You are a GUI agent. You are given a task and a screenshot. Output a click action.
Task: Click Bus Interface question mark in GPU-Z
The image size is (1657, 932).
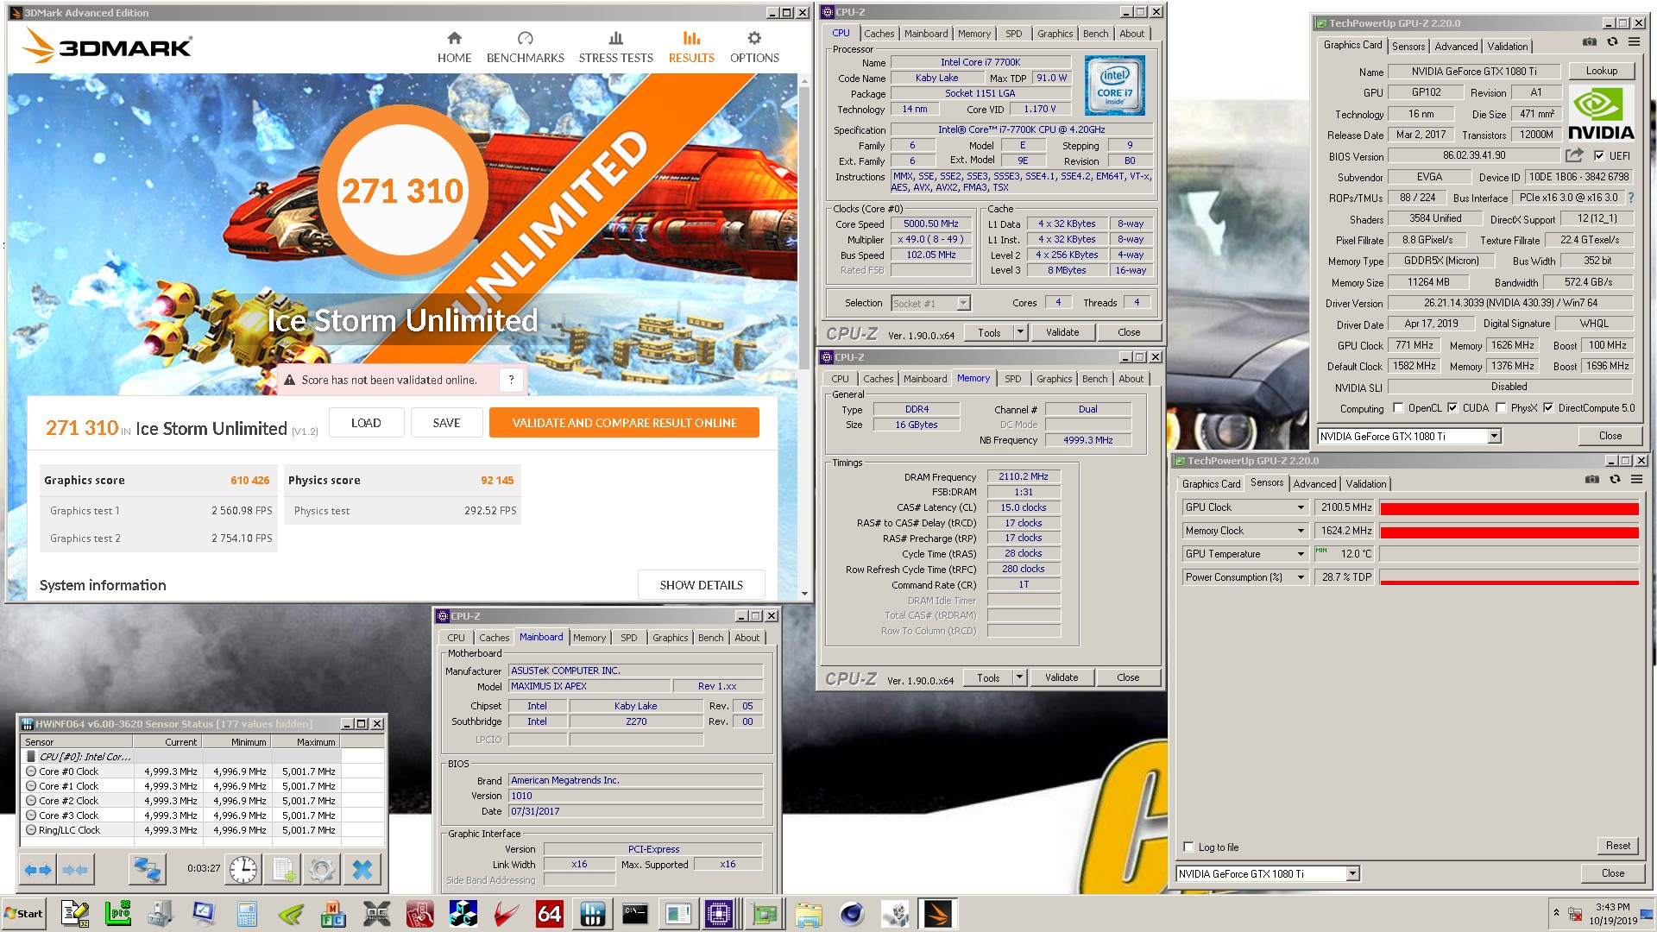click(x=1630, y=198)
